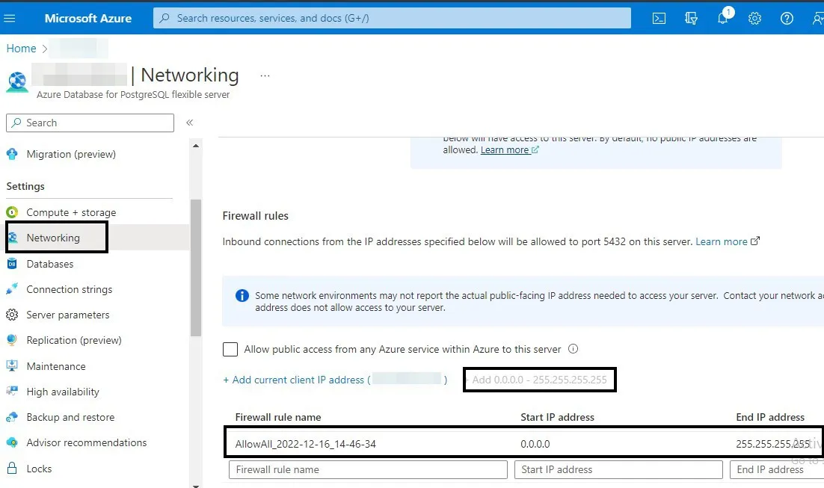Open Migration (preview) in the sidebar
Screen dimensions: 824x488
click(71, 154)
